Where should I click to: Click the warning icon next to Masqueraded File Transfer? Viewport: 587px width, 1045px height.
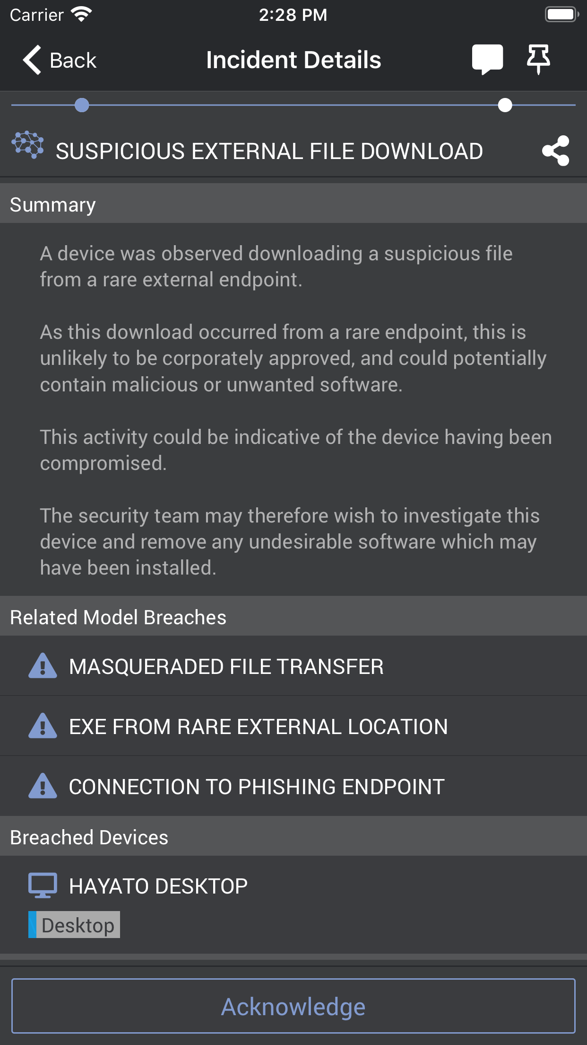click(x=43, y=666)
